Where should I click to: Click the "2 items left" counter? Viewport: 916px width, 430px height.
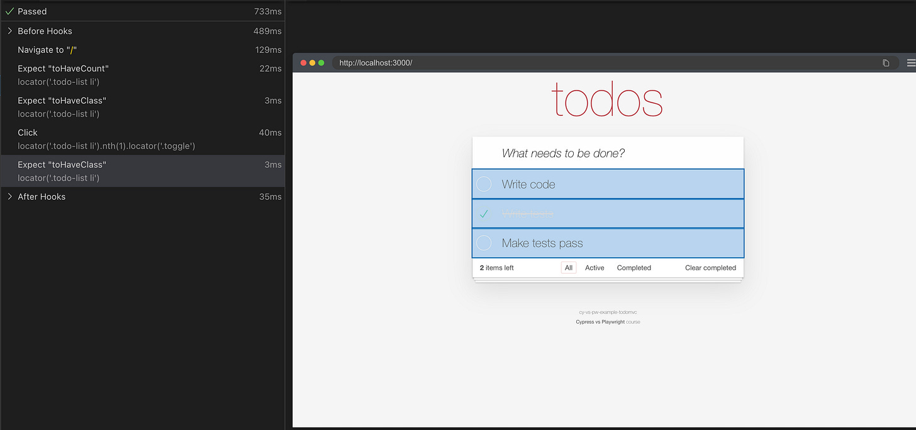(497, 268)
